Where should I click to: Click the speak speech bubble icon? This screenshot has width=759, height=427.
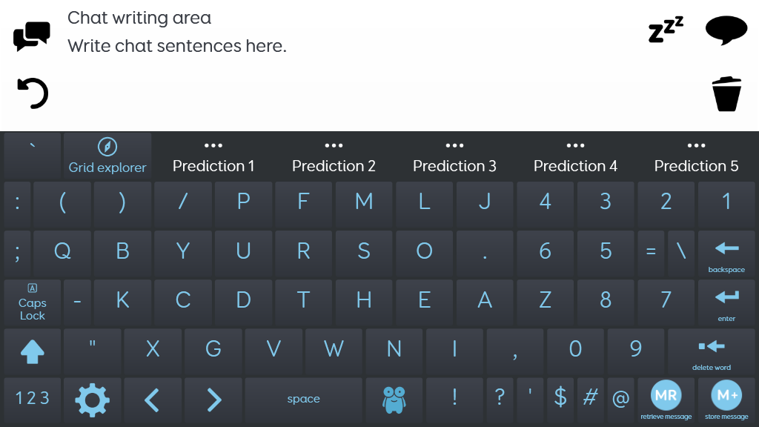tap(726, 30)
